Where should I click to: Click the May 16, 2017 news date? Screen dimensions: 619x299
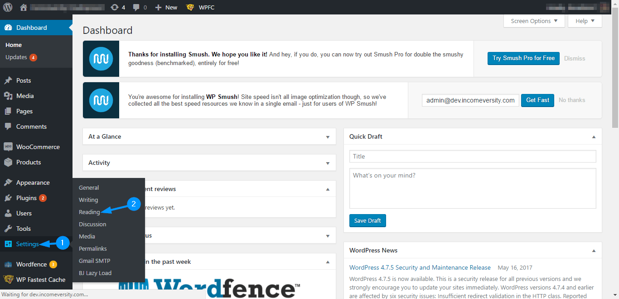coord(515,267)
